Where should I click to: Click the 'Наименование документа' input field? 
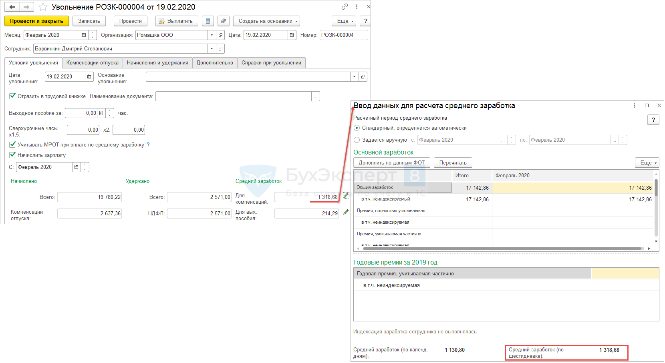click(x=233, y=96)
